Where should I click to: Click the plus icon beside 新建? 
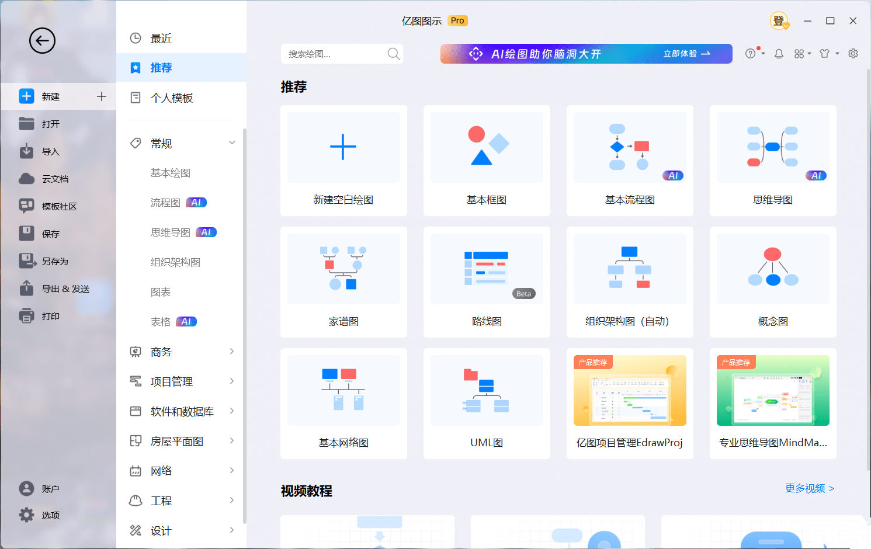coord(102,96)
